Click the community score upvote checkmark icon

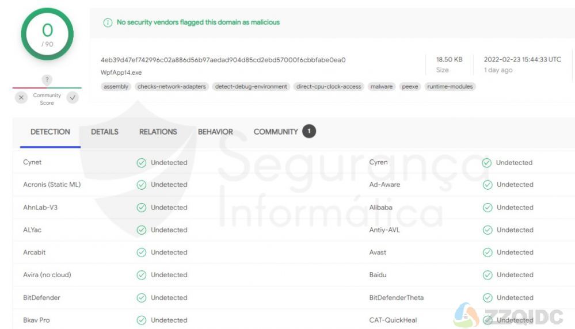pos(73,97)
